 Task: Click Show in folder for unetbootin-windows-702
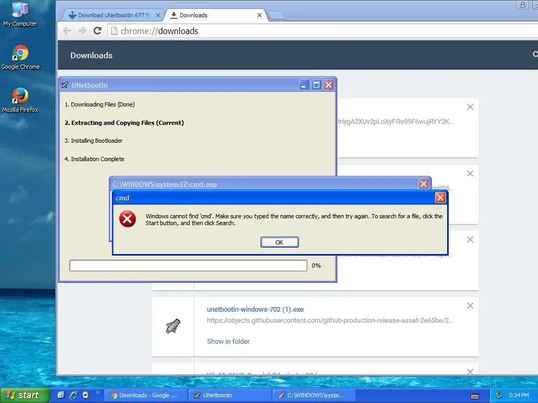(228, 341)
